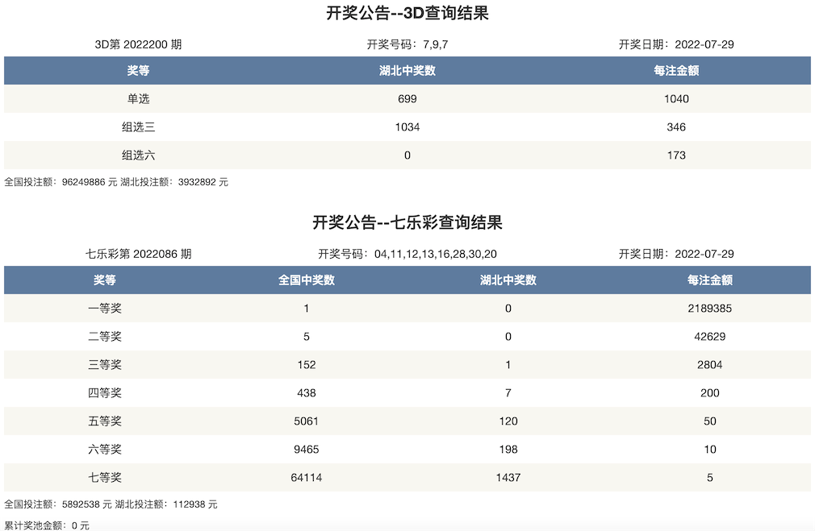This screenshot has height=531, width=815.
Task: Select the 三等奖 row label
Action: pos(104,365)
